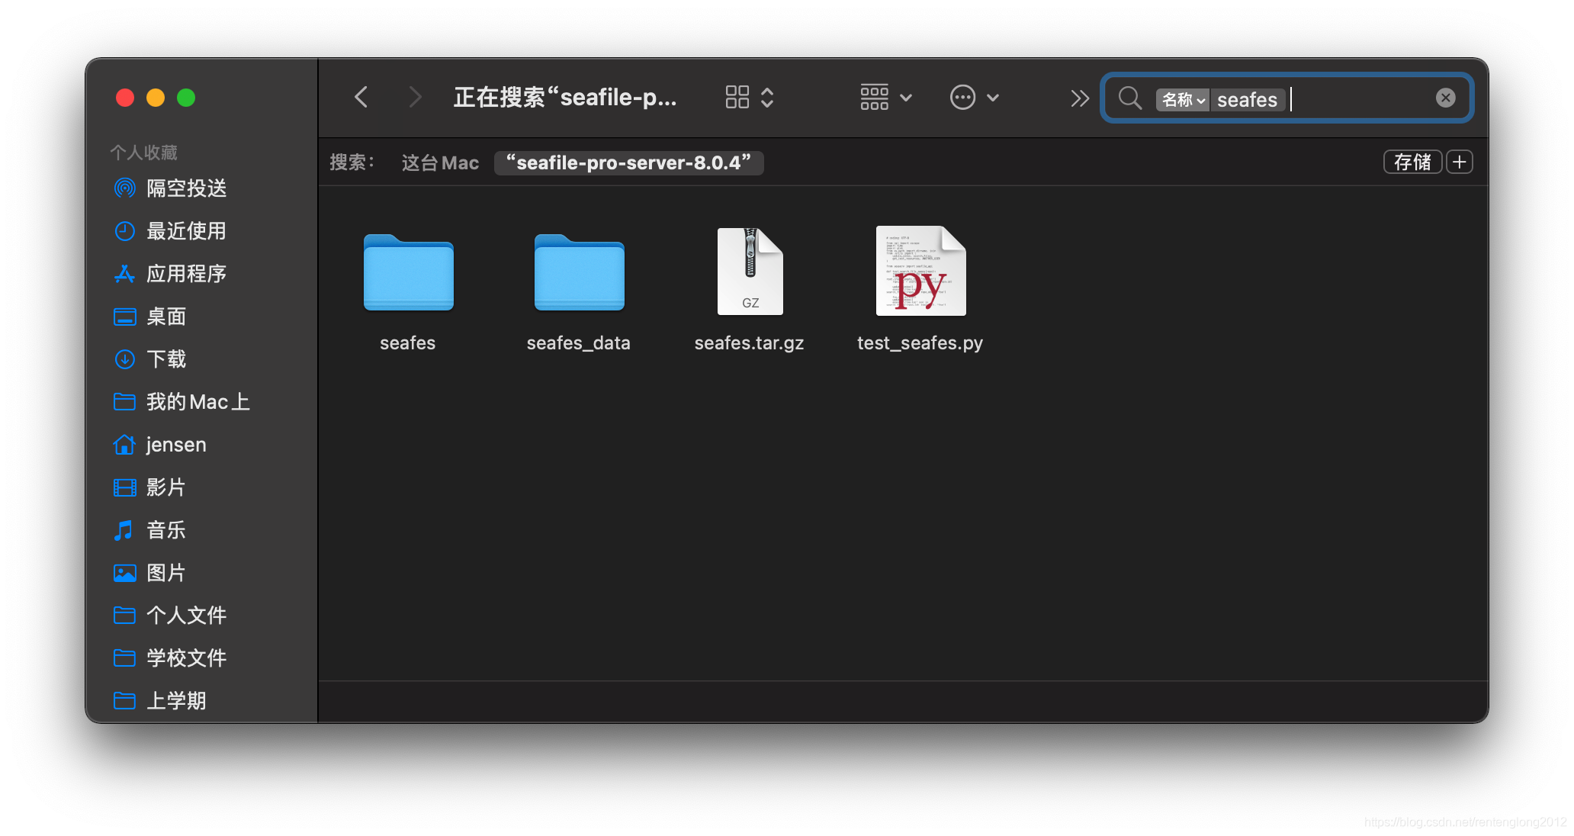Image resolution: width=1574 pixels, height=836 pixels.
Task: Click the seafes_data name label
Action: tap(579, 343)
